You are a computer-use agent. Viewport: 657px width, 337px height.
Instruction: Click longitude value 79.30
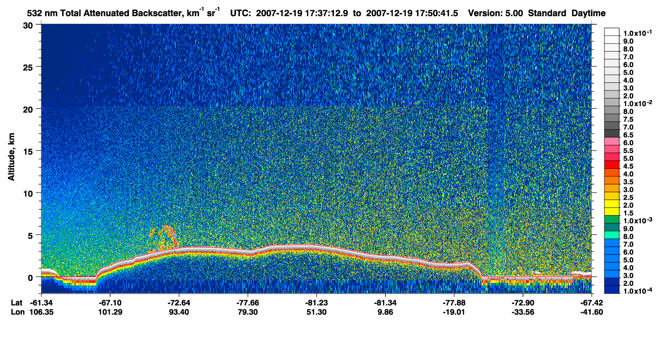(x=247, y=312)
